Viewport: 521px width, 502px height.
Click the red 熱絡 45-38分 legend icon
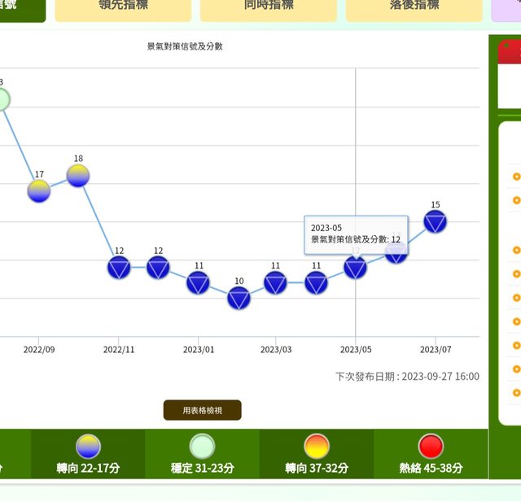pyautogui.click(x=431, y=446)
